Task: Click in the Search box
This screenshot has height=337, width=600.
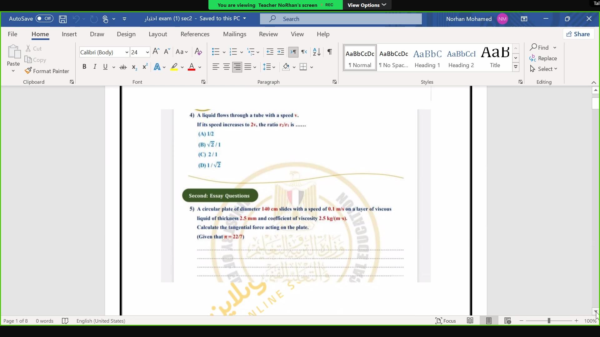Action: (341, 19)
